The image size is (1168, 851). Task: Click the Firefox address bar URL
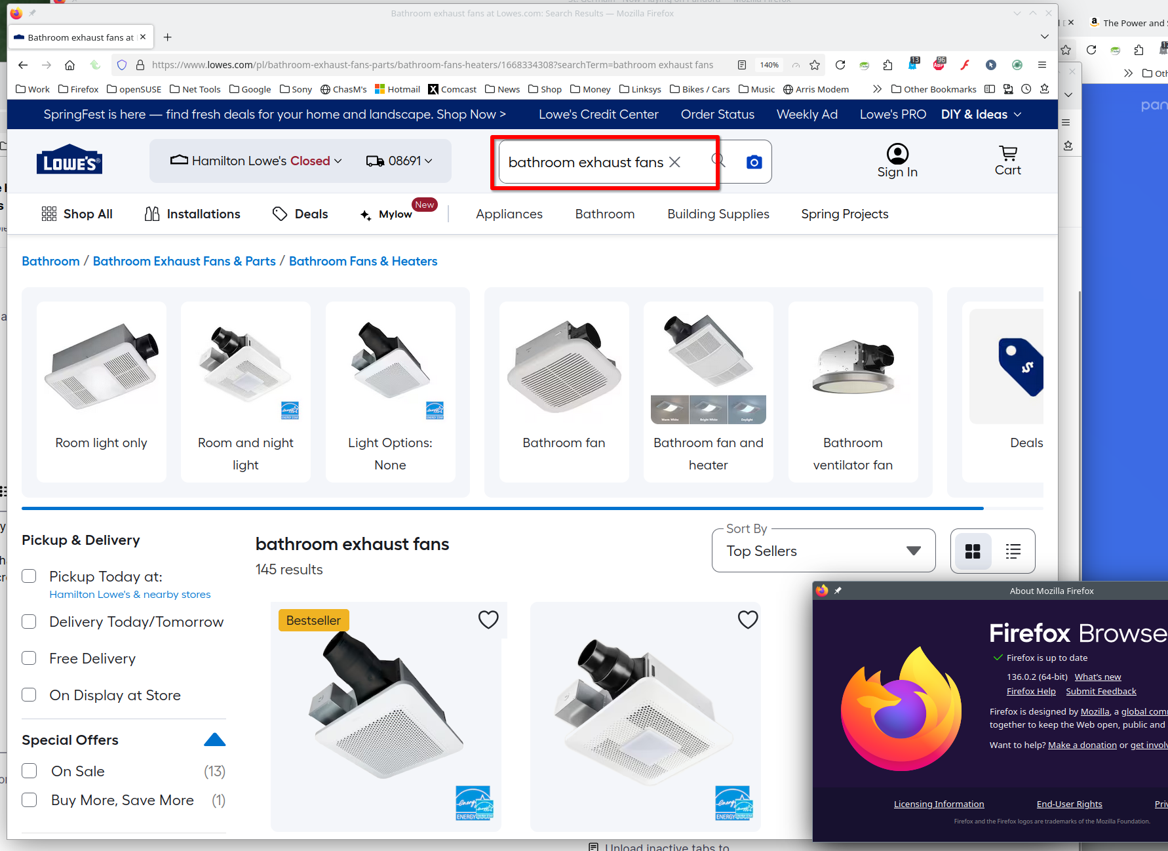click(433, 65)
